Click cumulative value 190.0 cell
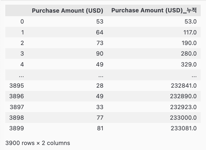Viewport: 206px width, 150px height. pos(189,43)
